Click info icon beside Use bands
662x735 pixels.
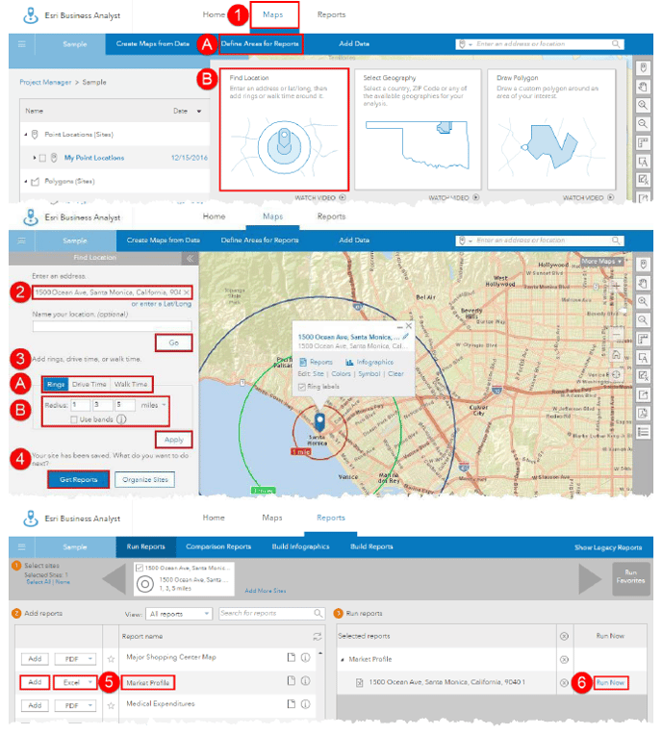click(x=121, y=419)
